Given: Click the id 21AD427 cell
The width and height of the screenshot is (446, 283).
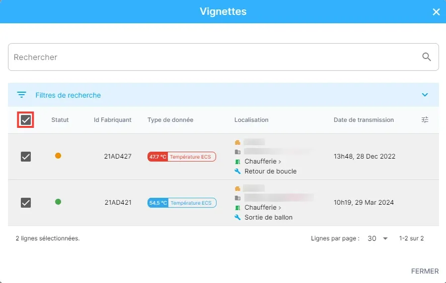Looking at the screenshot, I should [x=118, y=157].
